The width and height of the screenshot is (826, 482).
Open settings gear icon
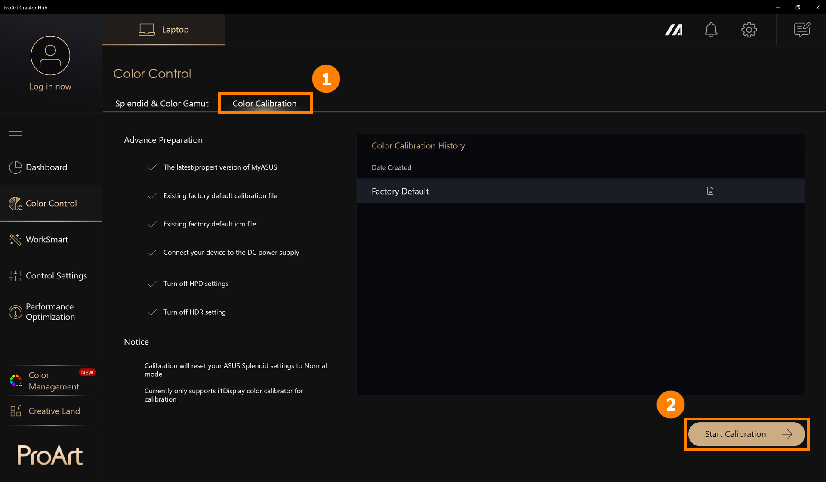click(x=749, y=30)
